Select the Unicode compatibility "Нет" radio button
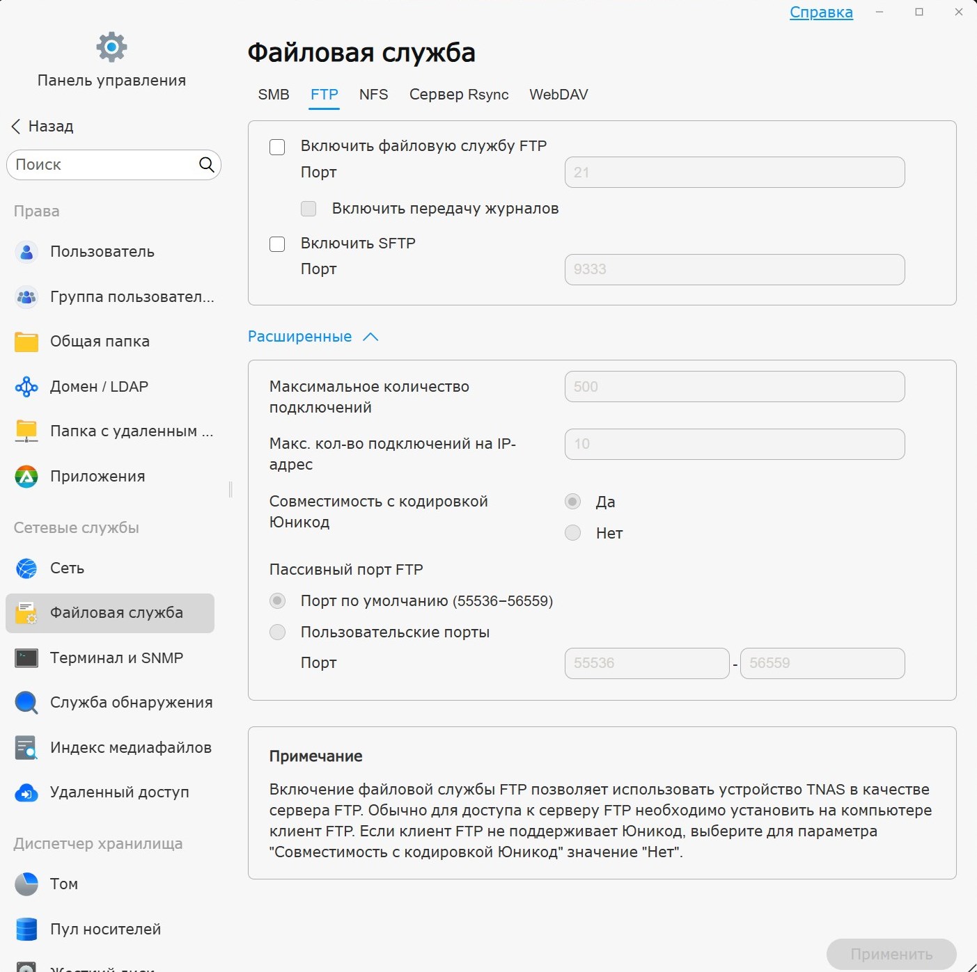This screenshot has width=977, height=972. pyautogui.click(x=573, y=533)
